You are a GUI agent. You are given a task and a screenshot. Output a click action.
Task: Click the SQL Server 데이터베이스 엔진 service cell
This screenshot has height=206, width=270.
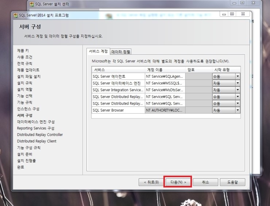[118, 83]
